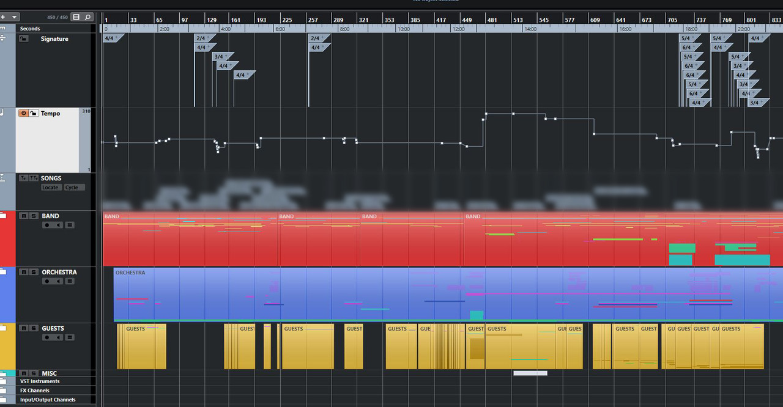783x407 pixels.
Task: Solo the MISC folder track
Action: (34, 373)
